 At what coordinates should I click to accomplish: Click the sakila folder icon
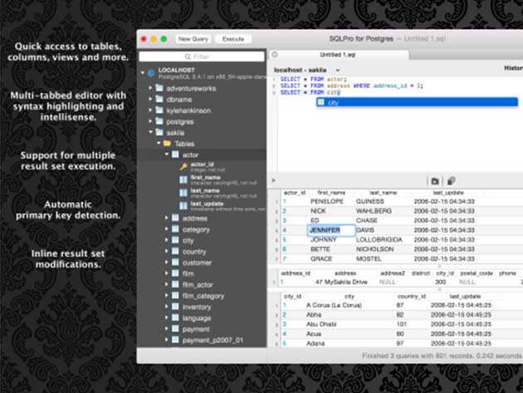click(159, 132)
